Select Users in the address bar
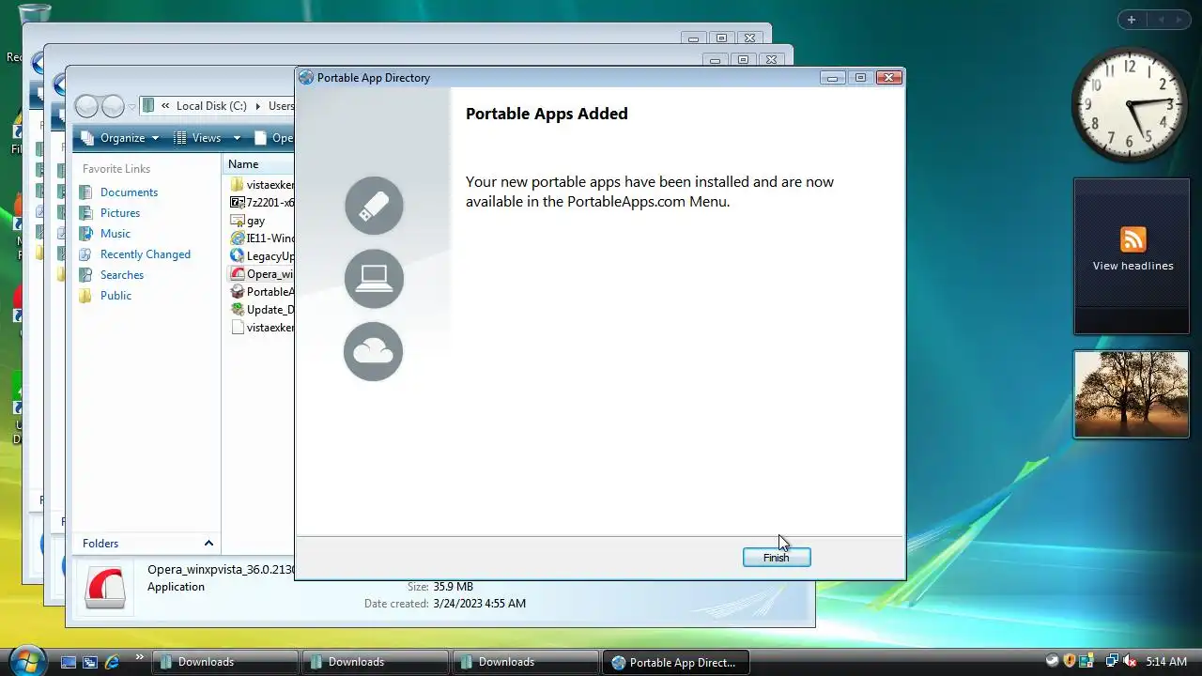 point(281,106)
